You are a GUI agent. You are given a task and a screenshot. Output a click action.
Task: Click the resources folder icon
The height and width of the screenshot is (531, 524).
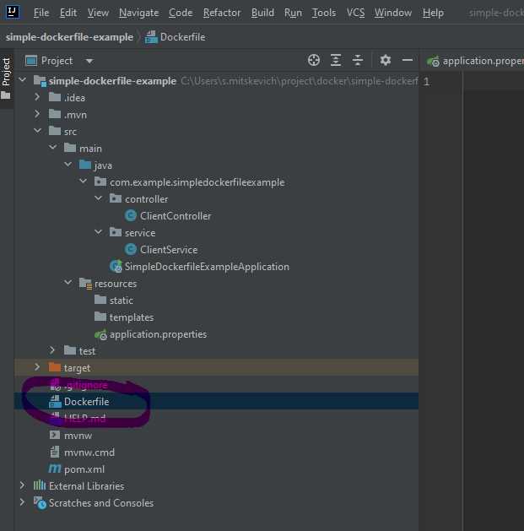pos(85,283)
